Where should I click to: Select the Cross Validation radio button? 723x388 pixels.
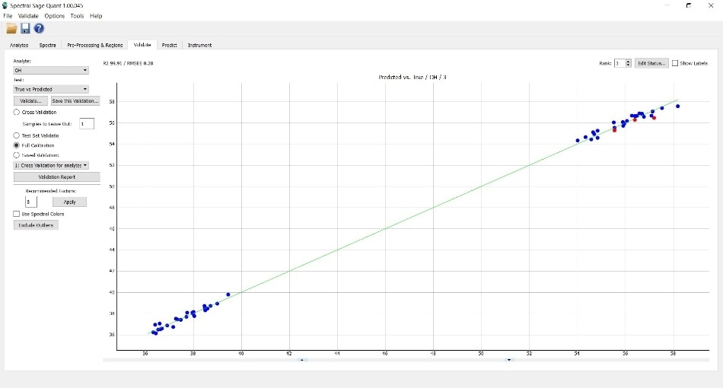[x=17, y=112]
